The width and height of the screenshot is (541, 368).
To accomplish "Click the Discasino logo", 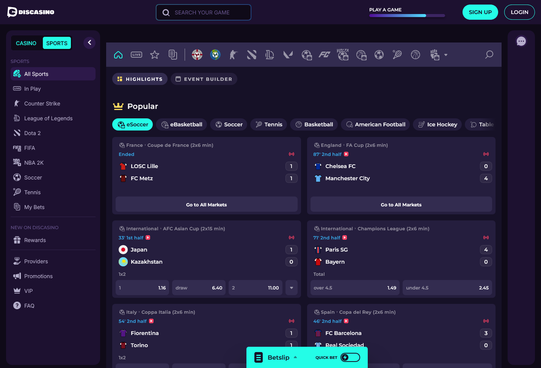I will 31,12.
